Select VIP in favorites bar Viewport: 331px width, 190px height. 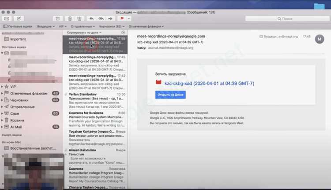click(x=63, y=27)
